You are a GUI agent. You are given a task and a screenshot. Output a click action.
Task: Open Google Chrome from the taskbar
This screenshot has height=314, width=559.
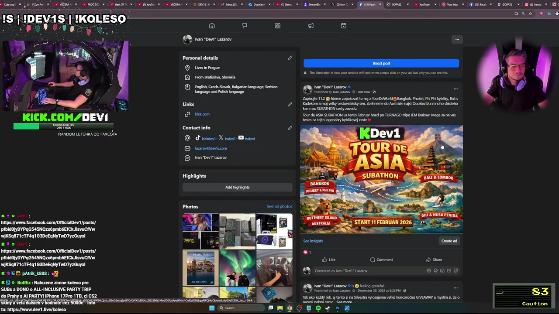[290, 308]
